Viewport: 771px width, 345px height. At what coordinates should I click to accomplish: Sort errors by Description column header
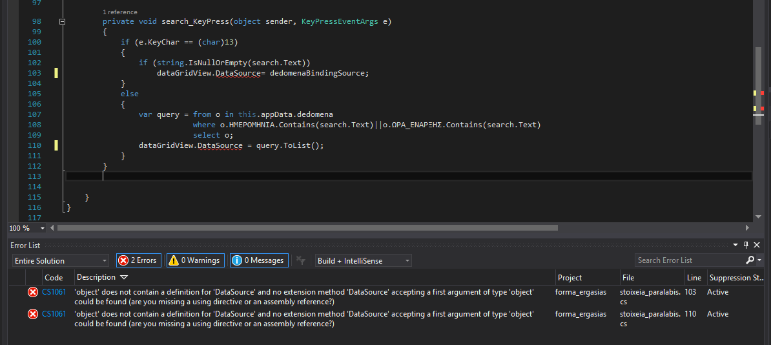96,277
